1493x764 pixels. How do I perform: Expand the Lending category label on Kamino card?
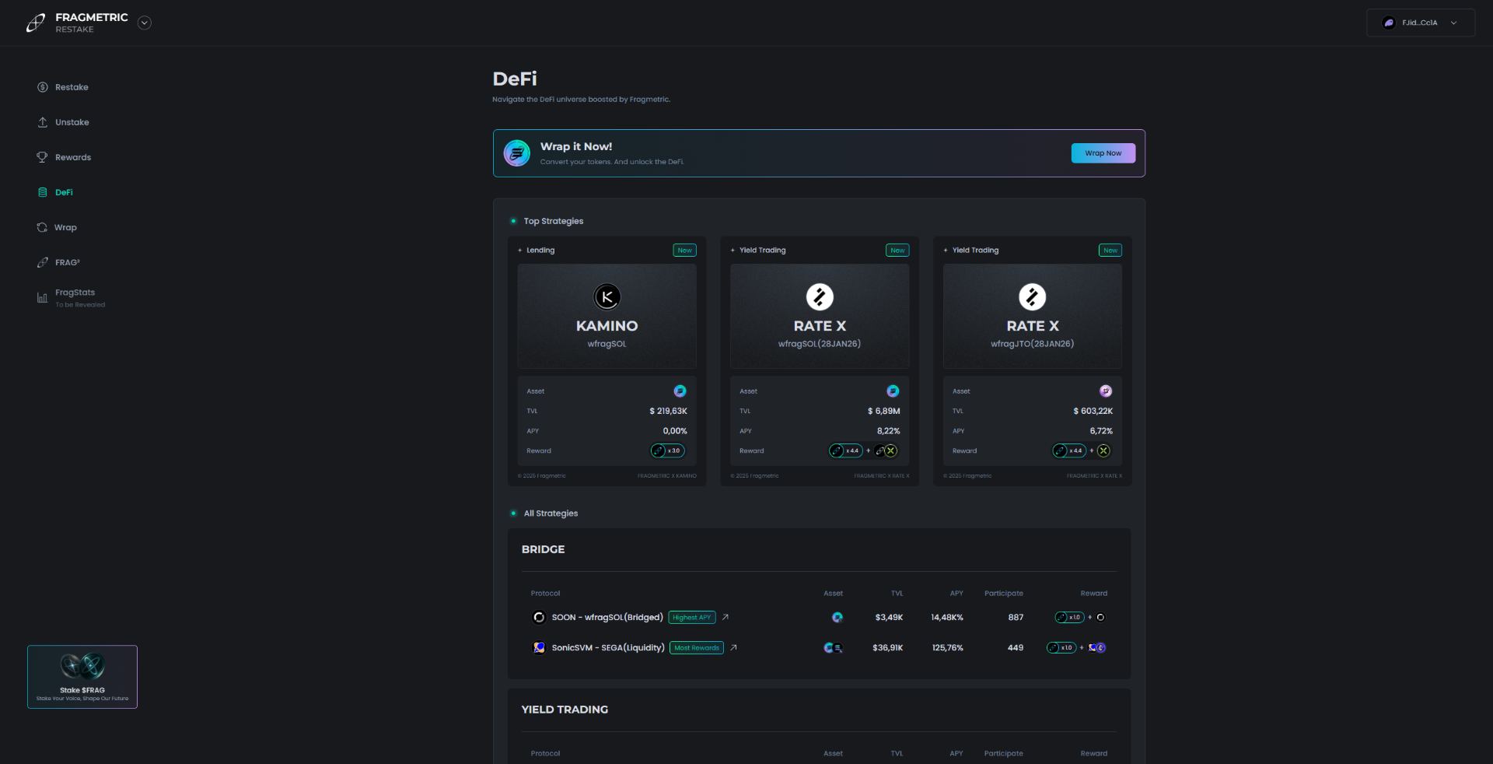pos(537,251)
